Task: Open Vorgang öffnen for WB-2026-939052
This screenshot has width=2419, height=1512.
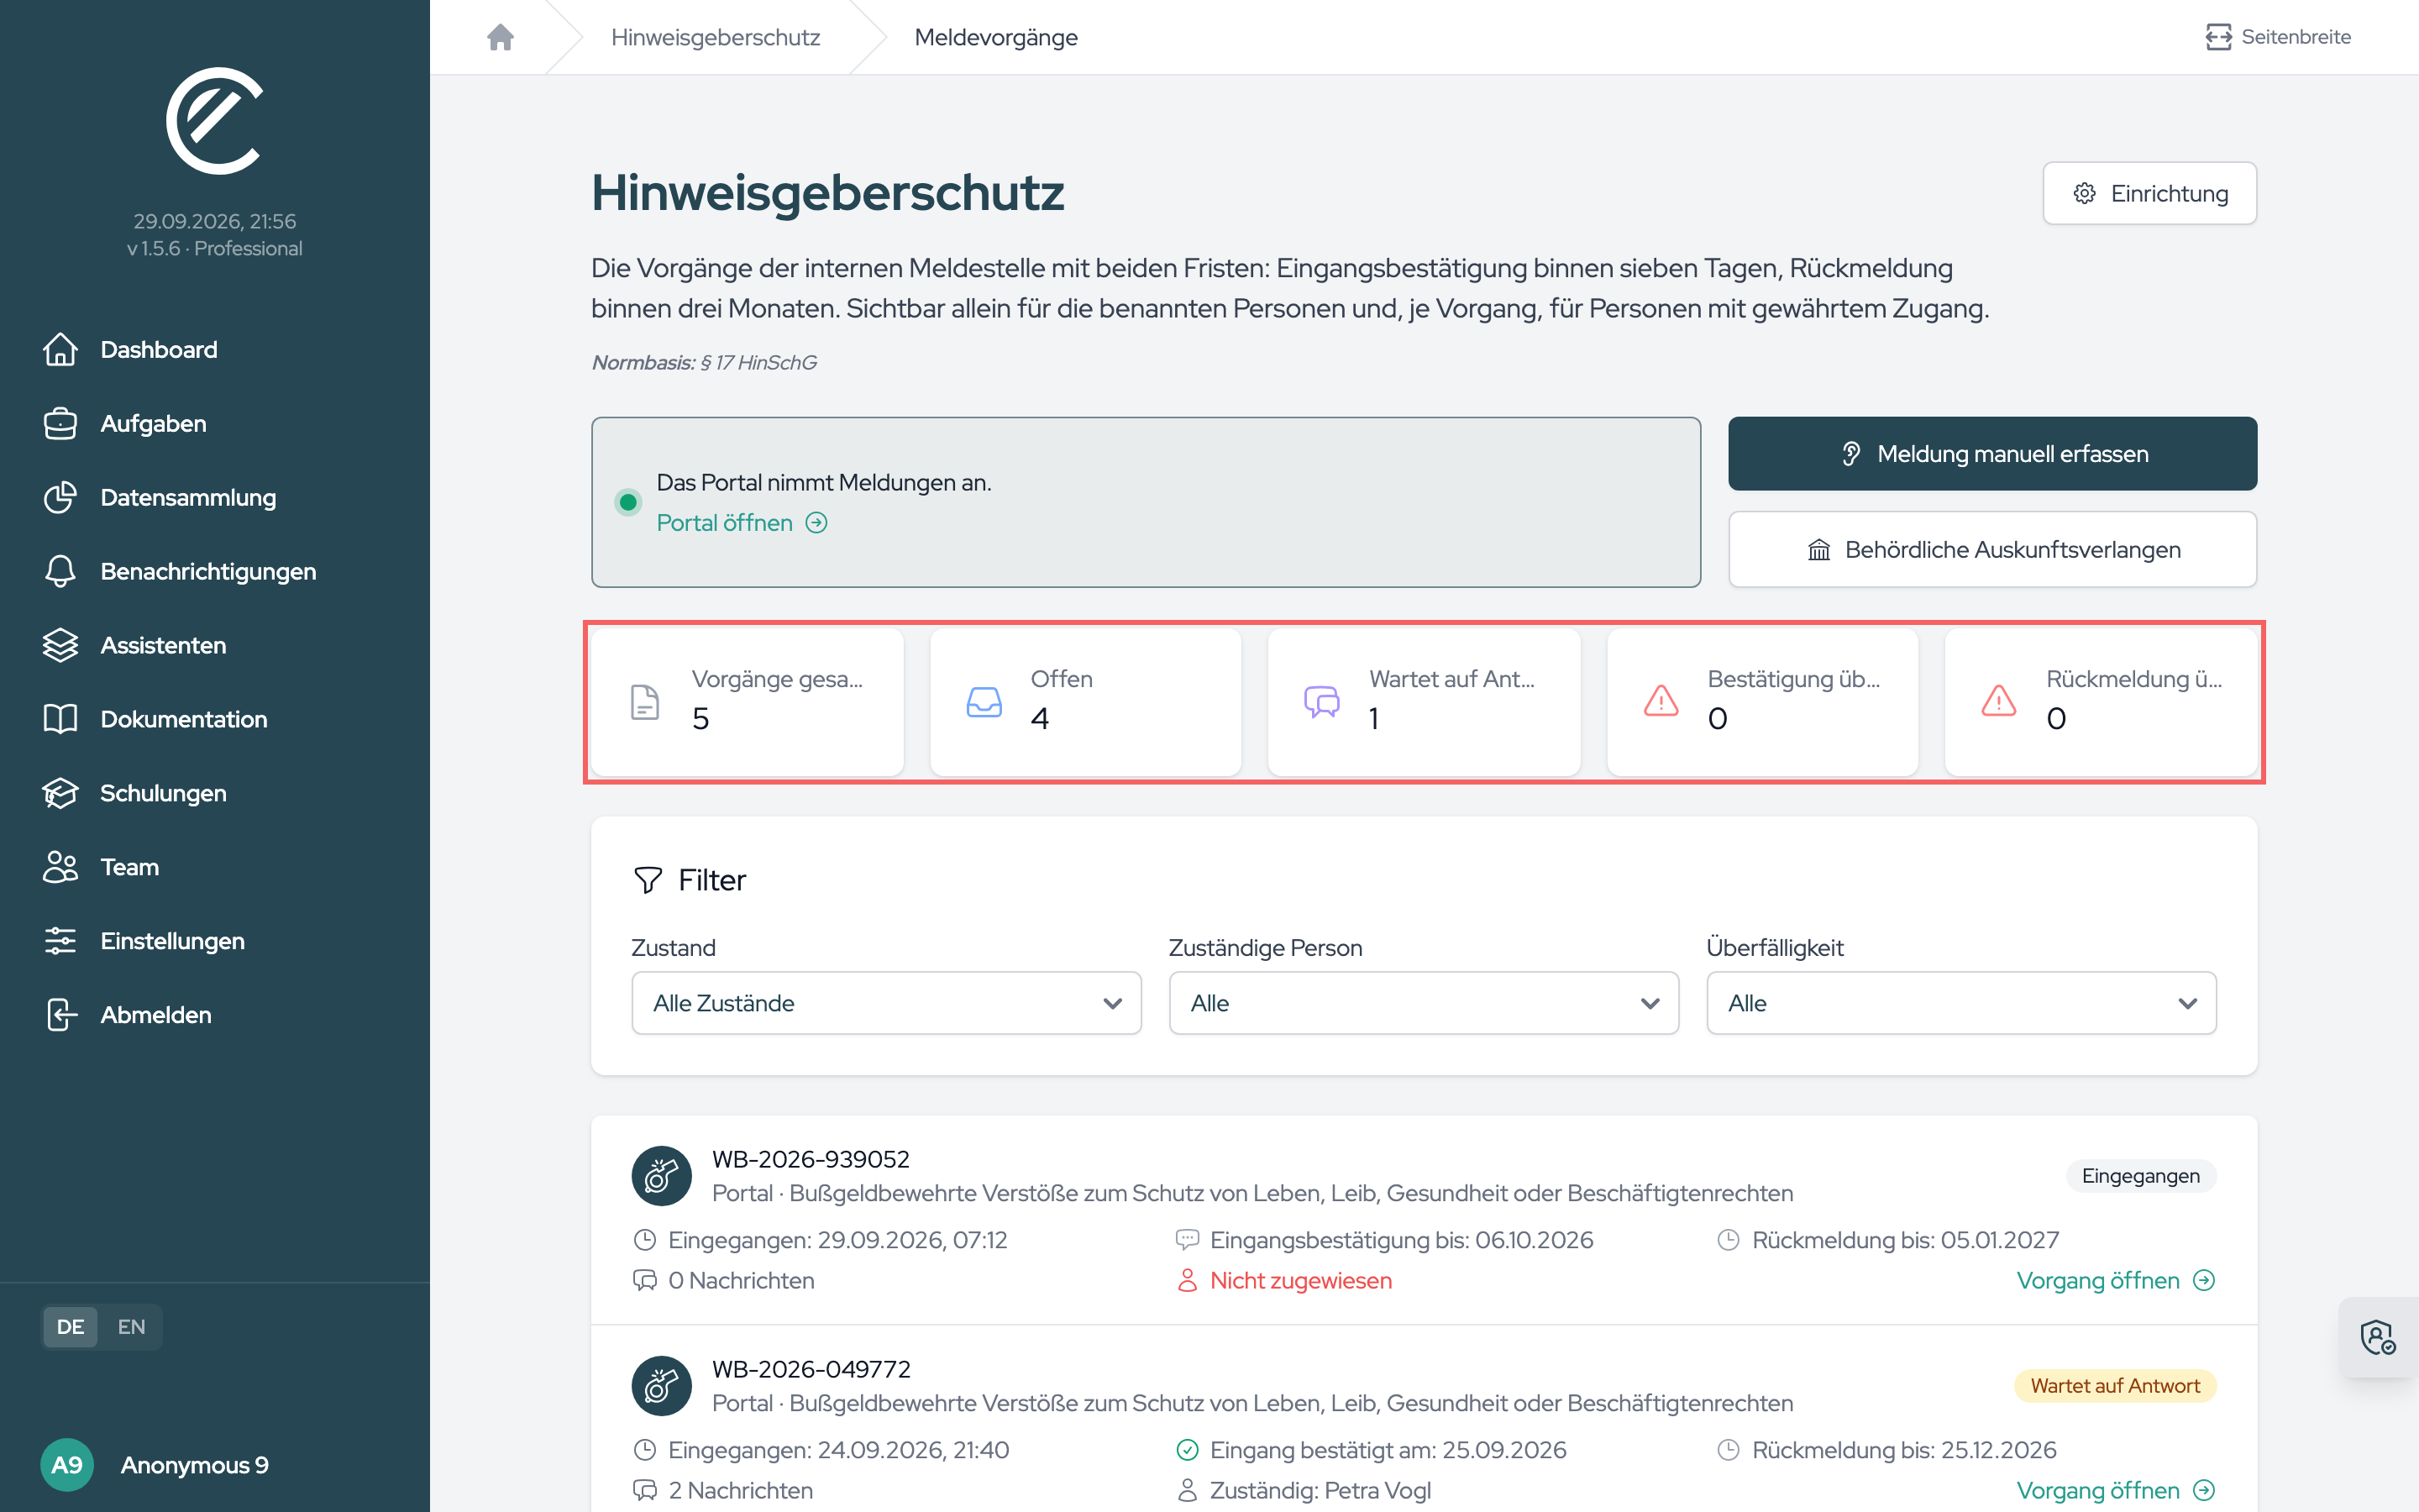Action: pos(2115,1281)
